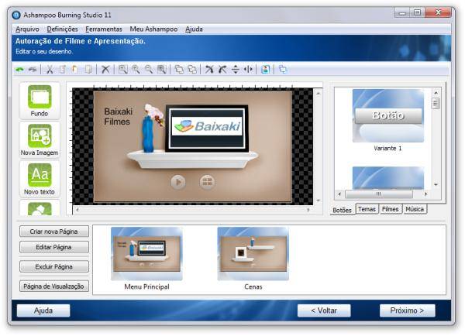The width and height of the screenshot is (465, 336).
Task: Insert Novo texto into the design
Action: 40,179
